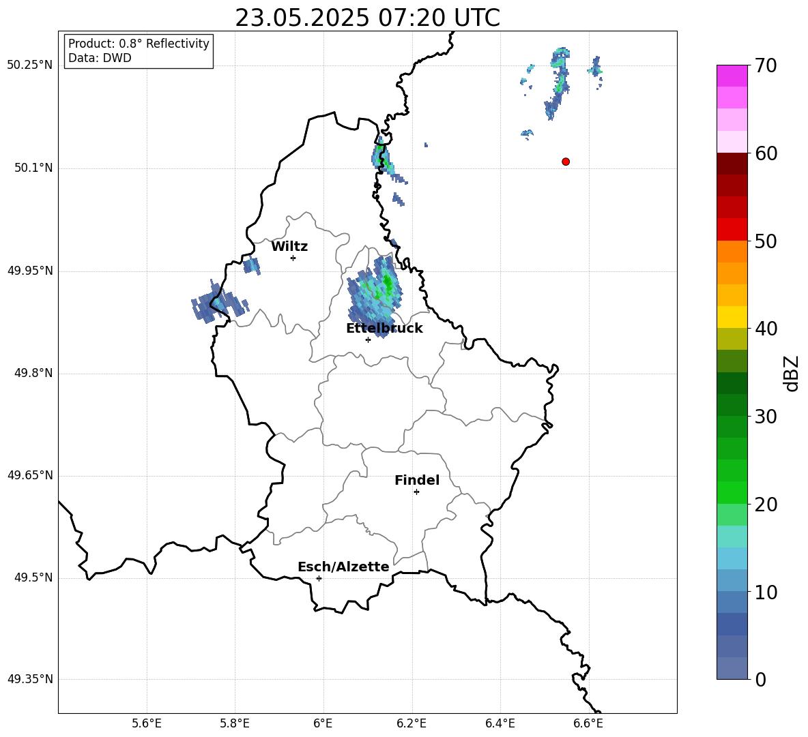Click the Wiltz station cross marker
808x737 pixels.
(293, 258)
